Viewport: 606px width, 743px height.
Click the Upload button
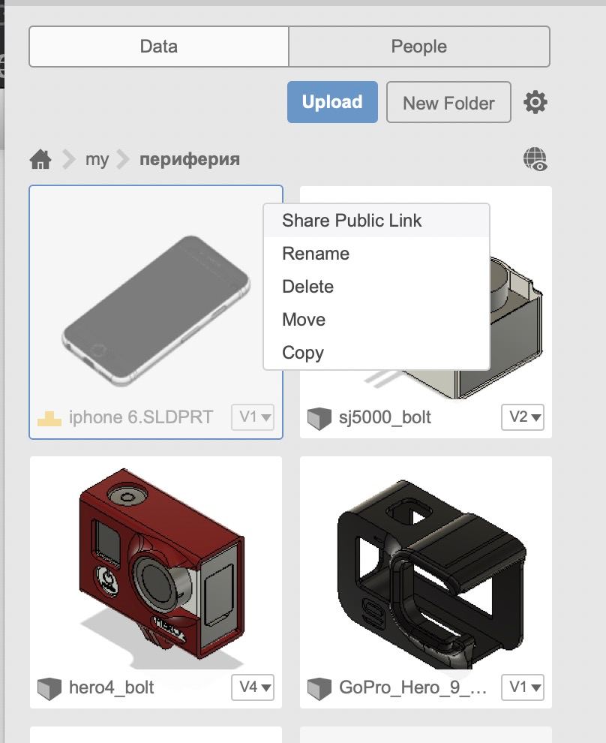click(x=332, y=102)
